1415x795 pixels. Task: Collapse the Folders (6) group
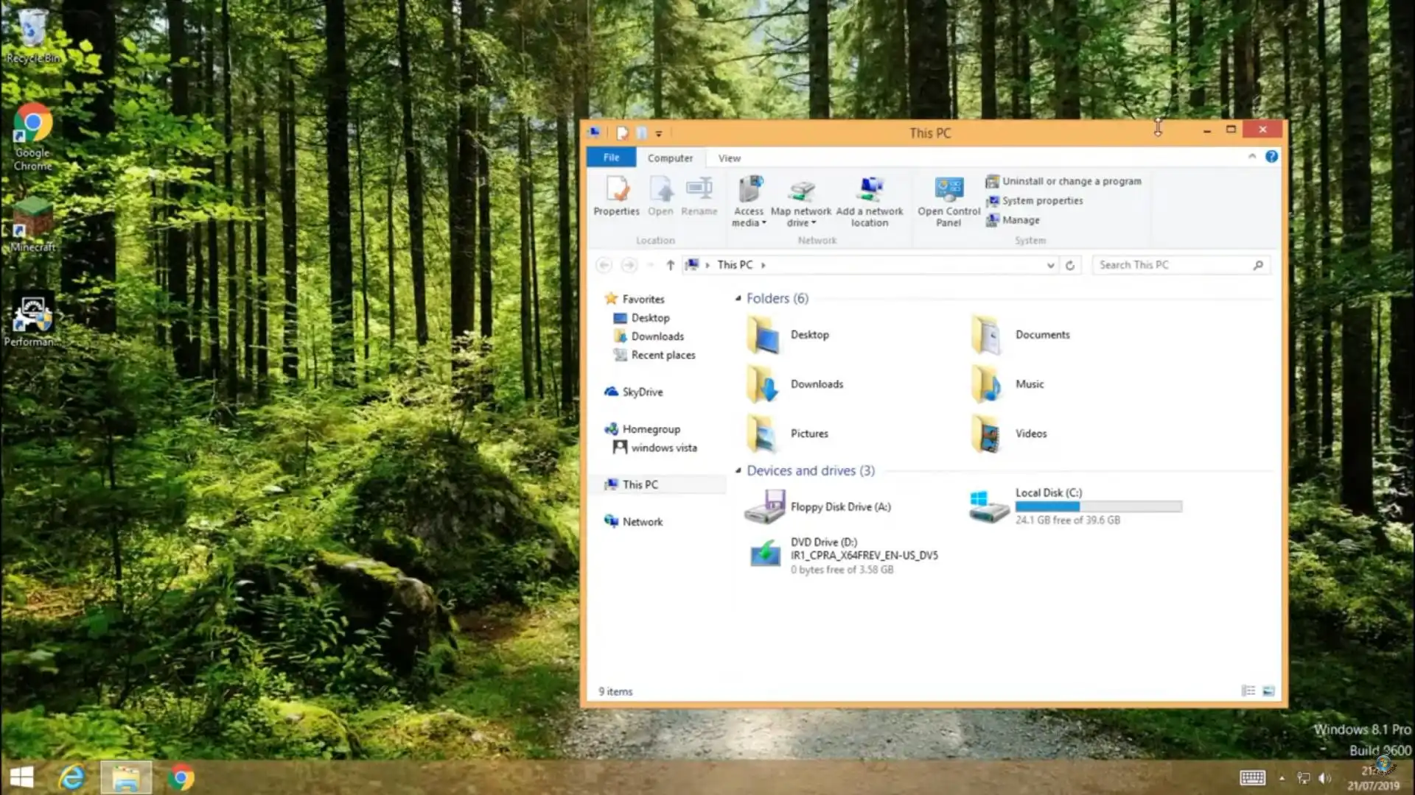pyautogui.click(x=738, y=298)
